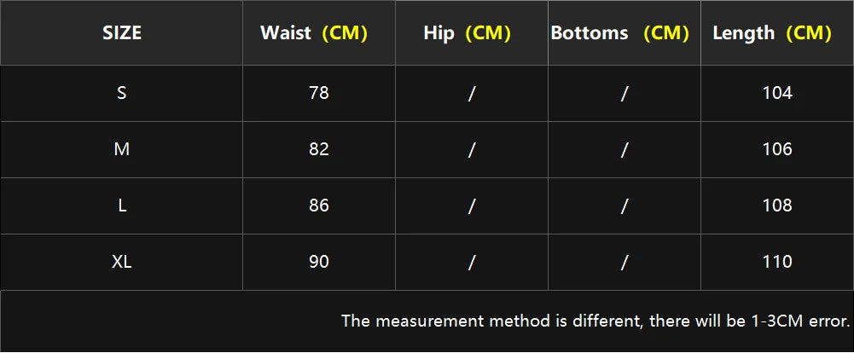Screen dimensions: 854x353
Task: Click the XL size row label
Action: [x=122, y=262]
